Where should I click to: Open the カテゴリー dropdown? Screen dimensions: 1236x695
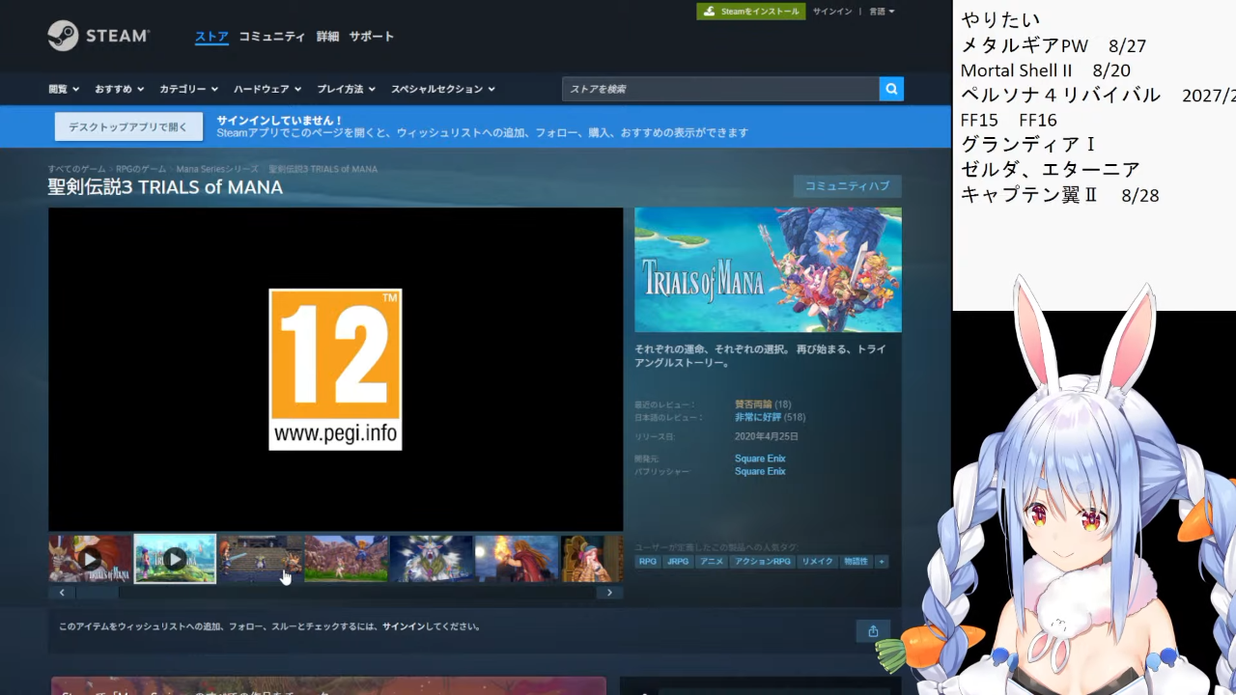188,89
